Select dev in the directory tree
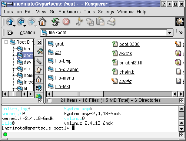 [24, 62]
